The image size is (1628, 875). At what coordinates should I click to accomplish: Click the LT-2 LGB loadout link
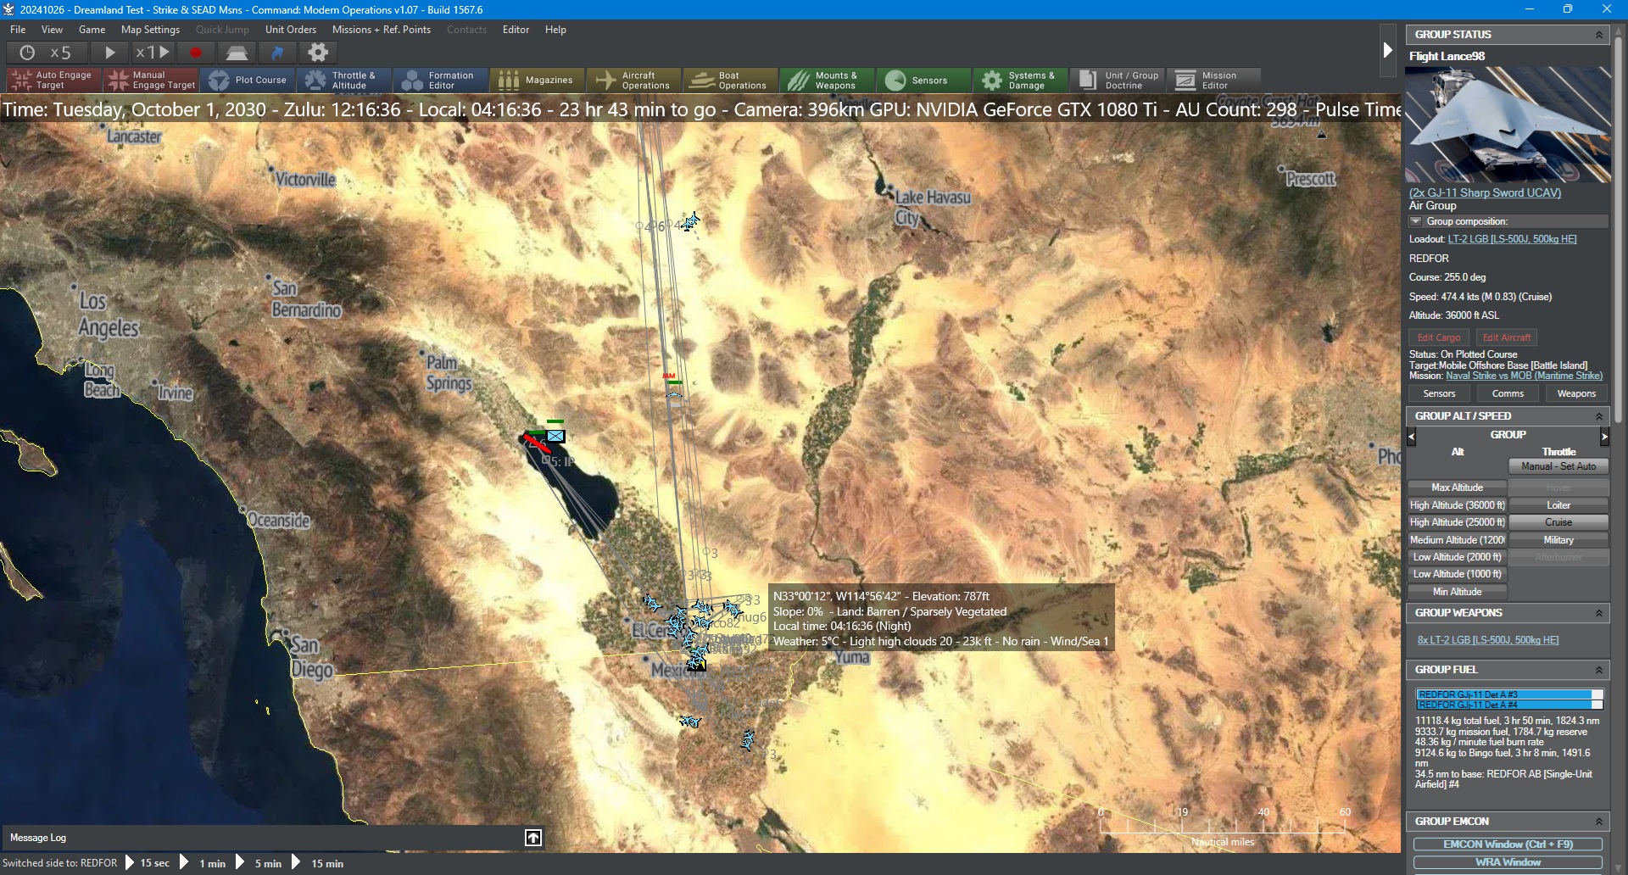[1512, 239]
